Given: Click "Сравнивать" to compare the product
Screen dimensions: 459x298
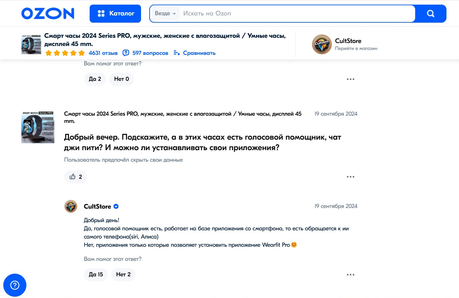Looking at the screenshot, I should coord(195,53).
